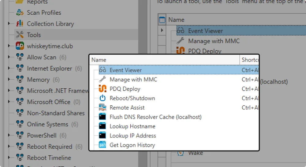
Task: Click the Online Systems collection icon
Action: (x=20, y=124)
